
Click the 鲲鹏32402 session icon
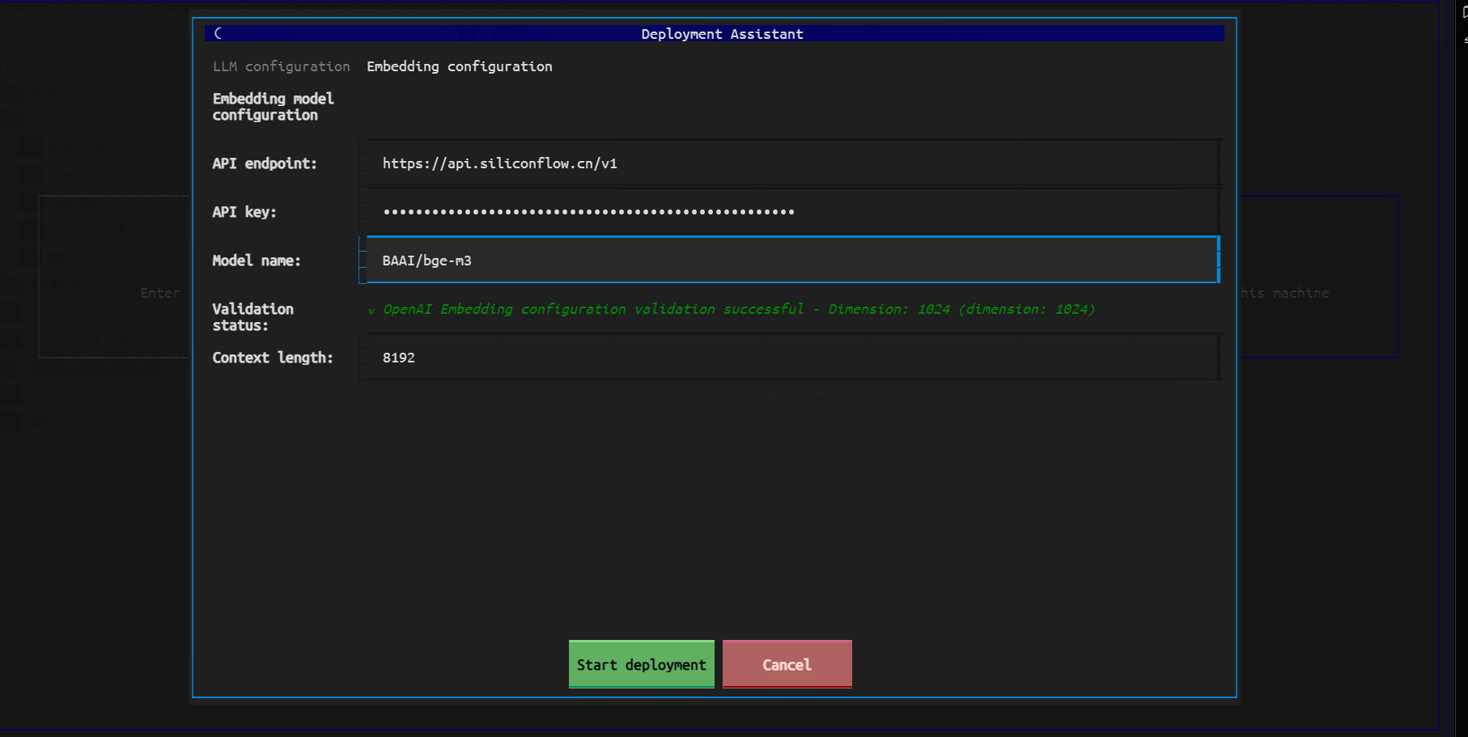29,256
